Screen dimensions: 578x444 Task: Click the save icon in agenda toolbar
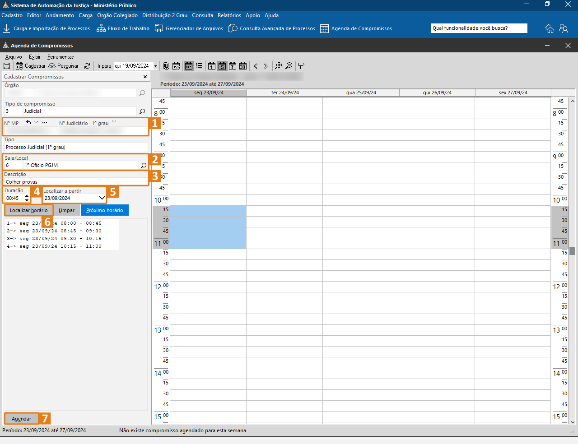pos(7,66)
